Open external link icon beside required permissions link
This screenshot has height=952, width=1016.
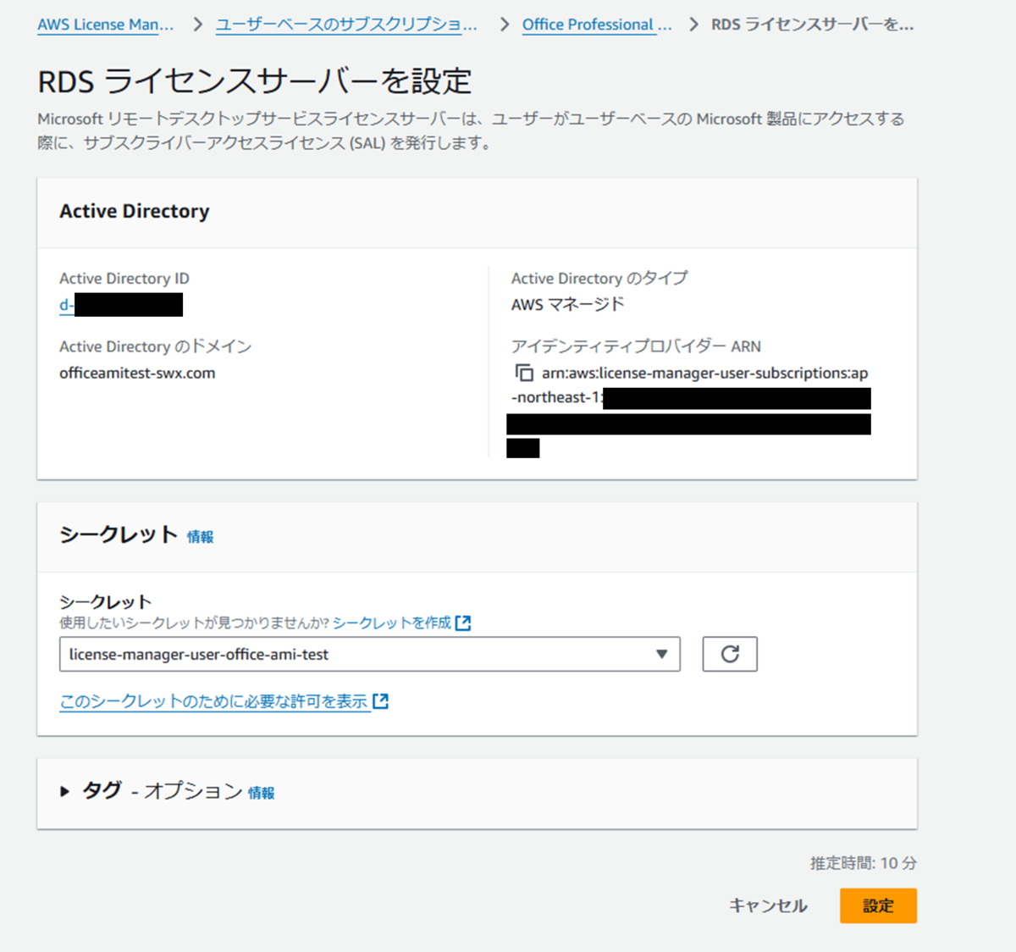[381, 701]
